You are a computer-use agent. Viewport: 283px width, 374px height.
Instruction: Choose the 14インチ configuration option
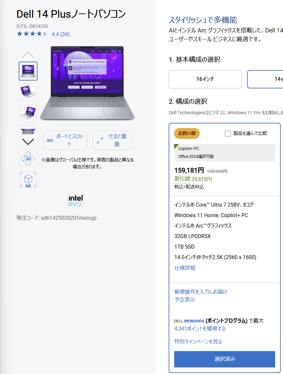pyautogui.click(x=265, y=79)
